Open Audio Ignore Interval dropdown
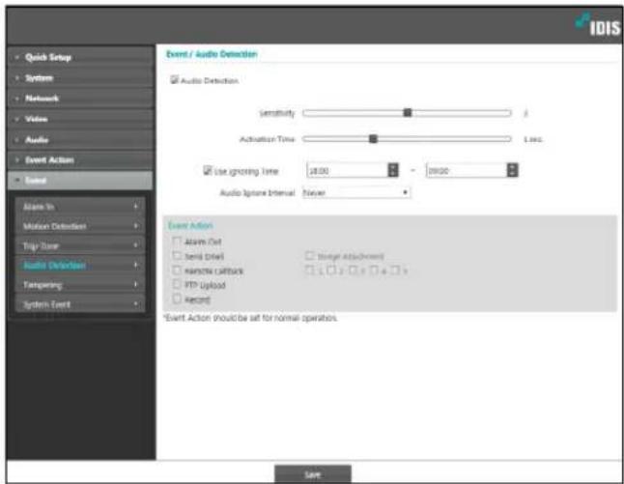The height and width of the screenshot is (484, 624). (x=356, y=192)
